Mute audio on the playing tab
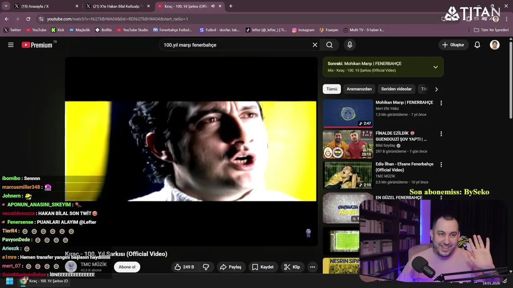Viewport: 513px width, 288px height. point(213,6)
